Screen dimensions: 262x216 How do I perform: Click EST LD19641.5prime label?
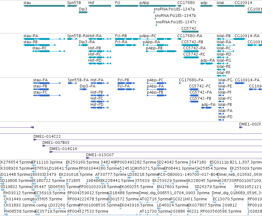click(x=62, y=168)
